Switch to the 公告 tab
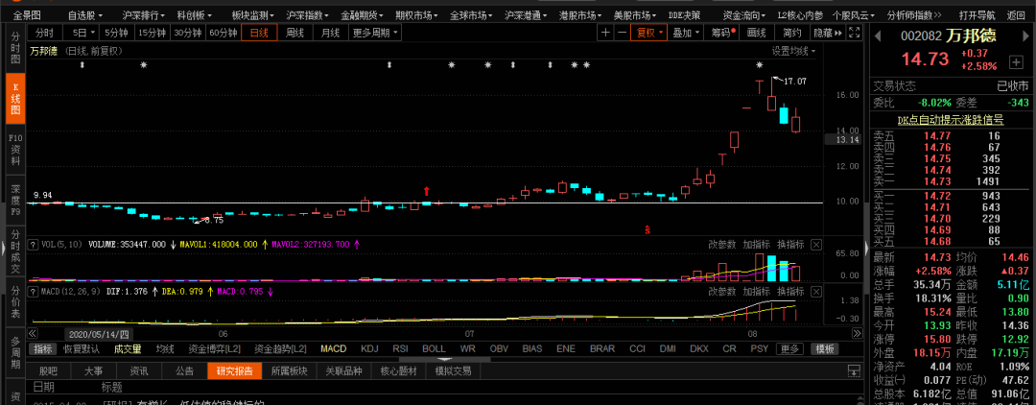 click(184, 370)
